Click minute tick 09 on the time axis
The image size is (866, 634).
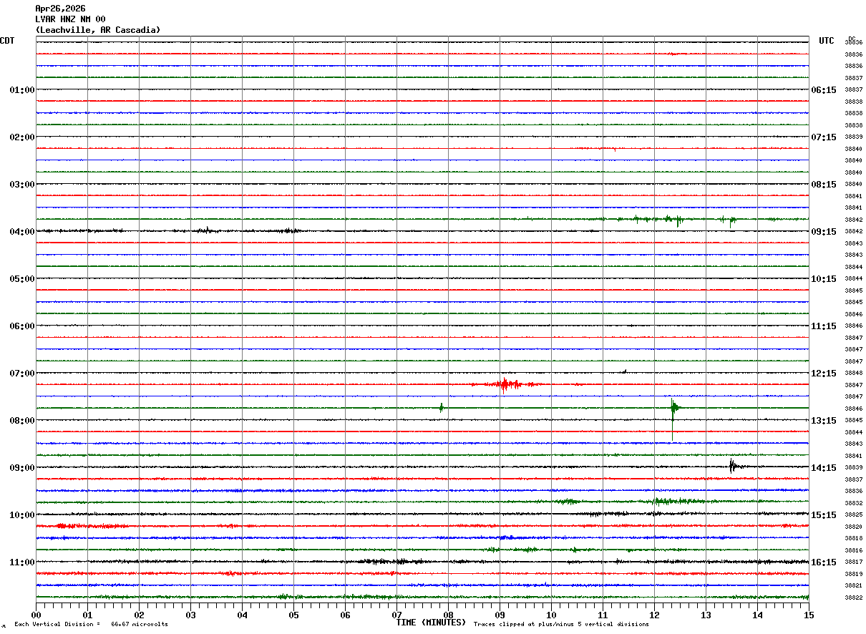[x=500, y=615]
